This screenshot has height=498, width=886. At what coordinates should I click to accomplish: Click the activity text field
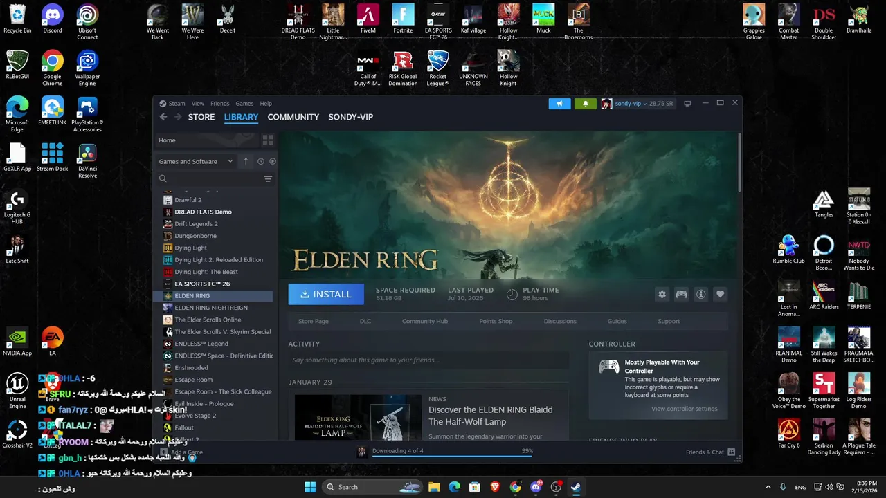pyautogui.click(x=428, y=360)
